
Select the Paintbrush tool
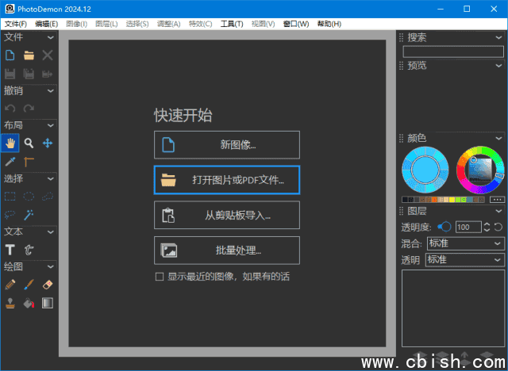[29, 285]
